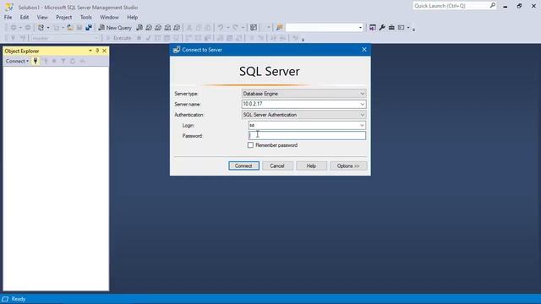Click the Cut scissors icon in toolbar
Screen dimensions: 541x304
tap(189, 28)
